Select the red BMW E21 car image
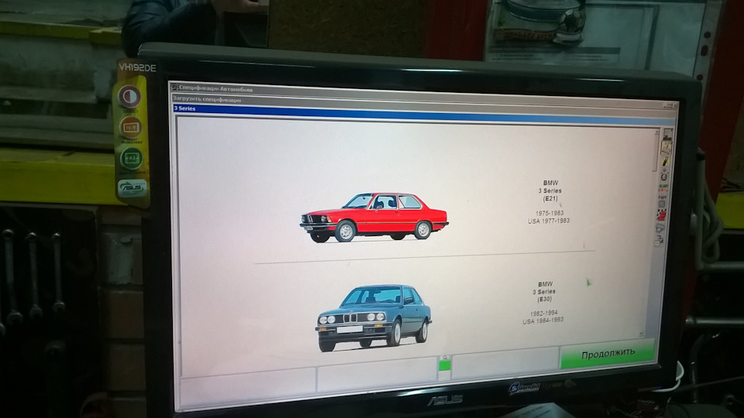 point(374,217)
